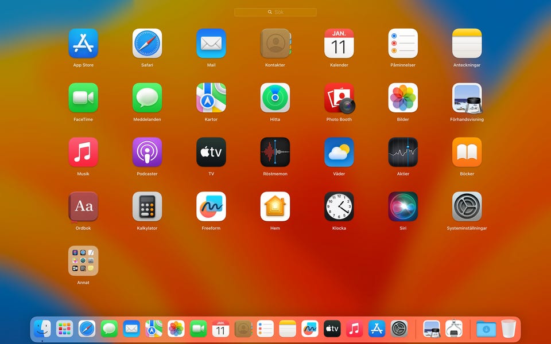
Task: Open the Hitta app
Action: point(275,97)
